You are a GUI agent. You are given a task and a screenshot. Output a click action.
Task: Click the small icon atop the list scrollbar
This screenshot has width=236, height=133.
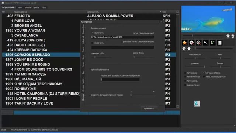tap(178, 12)
